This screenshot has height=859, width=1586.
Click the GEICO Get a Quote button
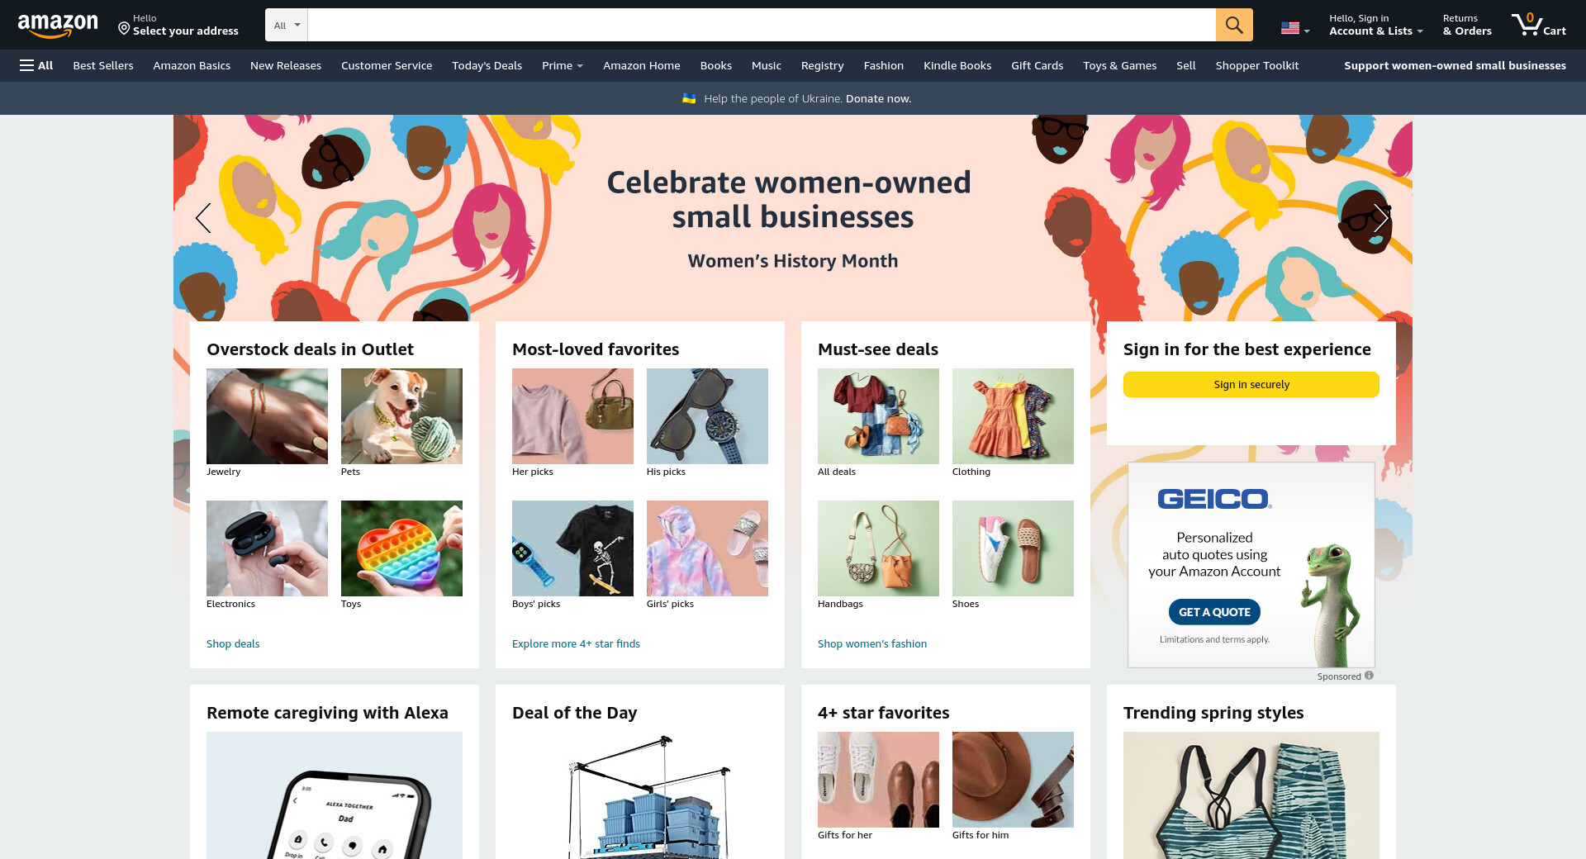click(x=1214, y=612)
